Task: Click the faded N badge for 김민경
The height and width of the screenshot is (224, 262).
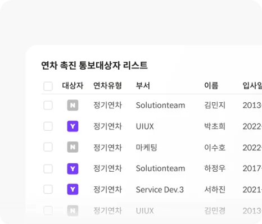Action: point(73,211)
